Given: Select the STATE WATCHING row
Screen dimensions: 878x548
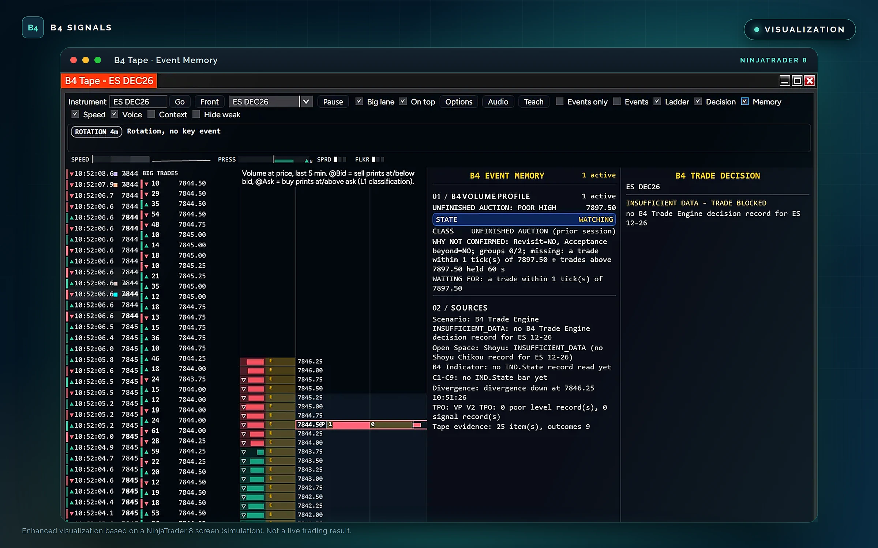Looking at the screenshot, I should click(x=524, y=220).
